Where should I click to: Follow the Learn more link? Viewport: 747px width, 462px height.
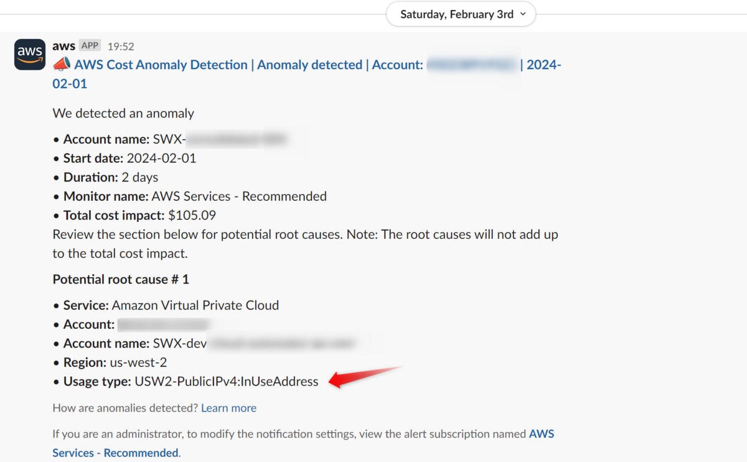(x=228, y=408)
